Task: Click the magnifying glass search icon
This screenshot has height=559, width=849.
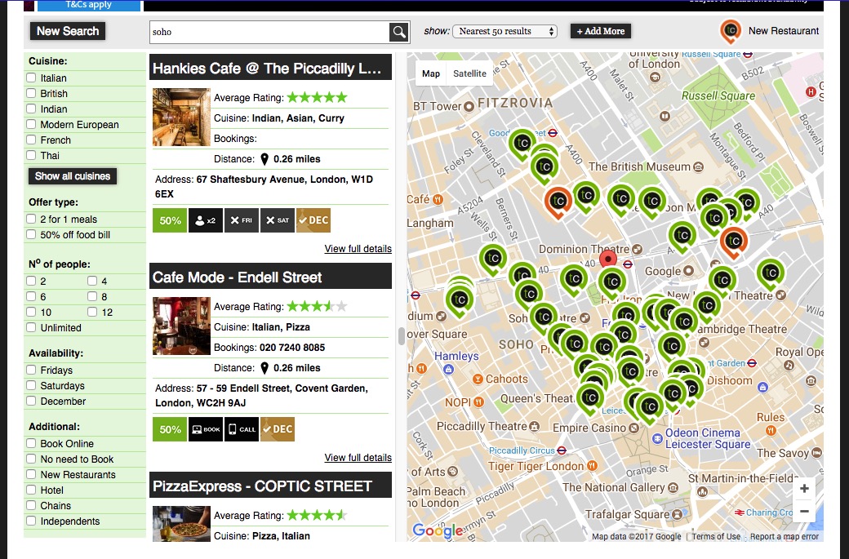Action: (399, 32)
